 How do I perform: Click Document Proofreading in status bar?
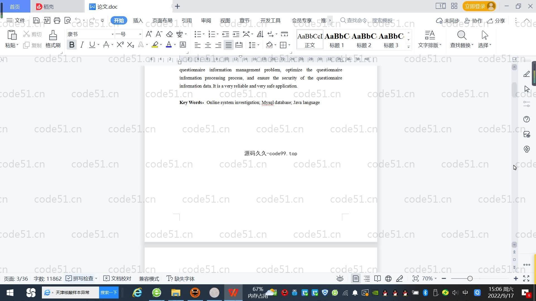pos(117,278)
